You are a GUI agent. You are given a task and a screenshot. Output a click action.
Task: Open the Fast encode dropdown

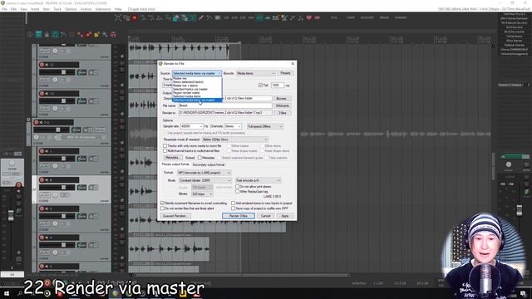259,180
